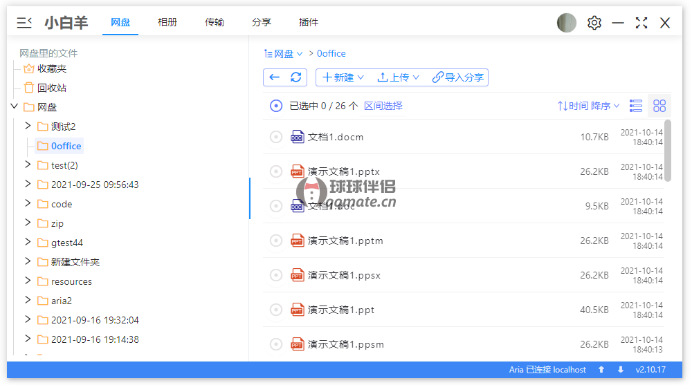Open the user avatar profile

point(567,23)
